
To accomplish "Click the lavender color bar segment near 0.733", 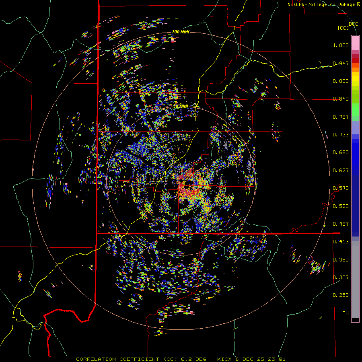I will click(x=355, y=128).
